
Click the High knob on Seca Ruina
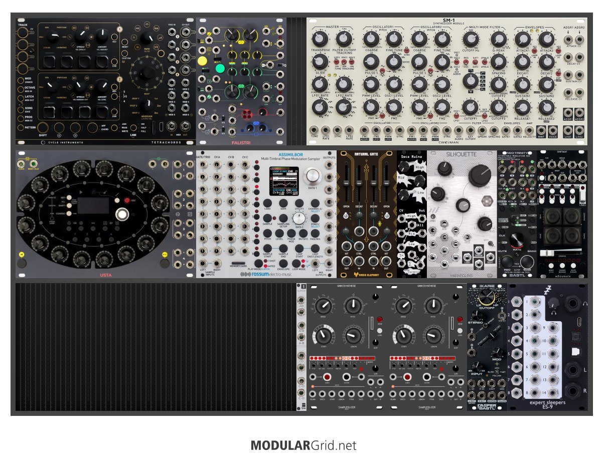pos(404,166)
